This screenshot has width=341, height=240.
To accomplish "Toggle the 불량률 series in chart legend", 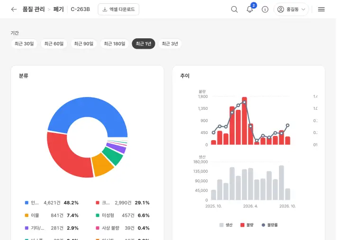I will [x=269, y=225].
